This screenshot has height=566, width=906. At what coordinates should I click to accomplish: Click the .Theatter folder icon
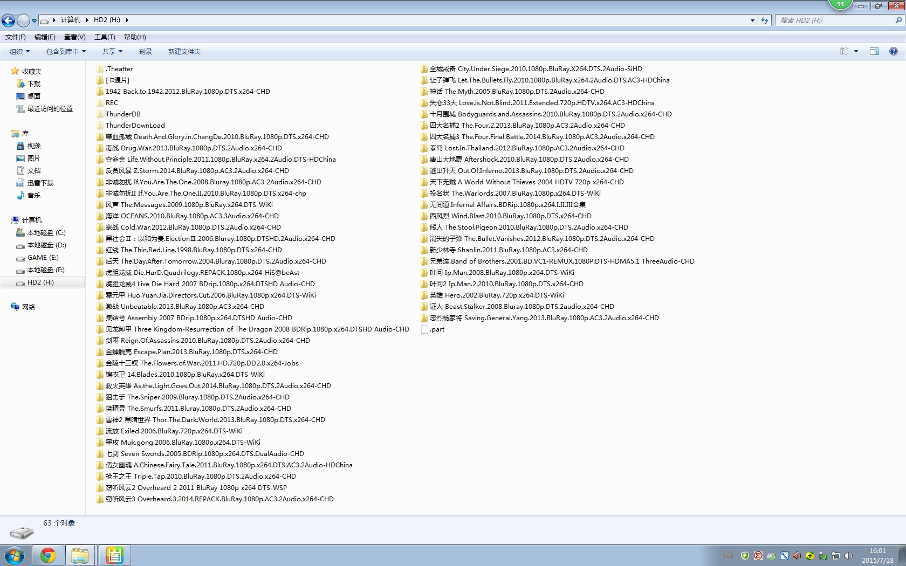(x=100, y=69)
